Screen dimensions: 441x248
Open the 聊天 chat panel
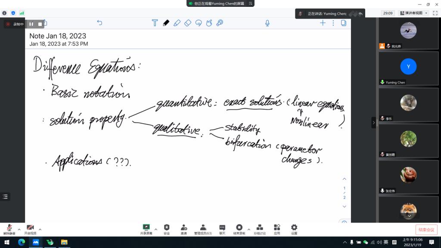click(222, 229)
